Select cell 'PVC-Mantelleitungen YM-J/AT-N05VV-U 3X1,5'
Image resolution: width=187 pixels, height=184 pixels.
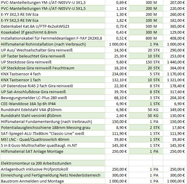tap(53, 2)
